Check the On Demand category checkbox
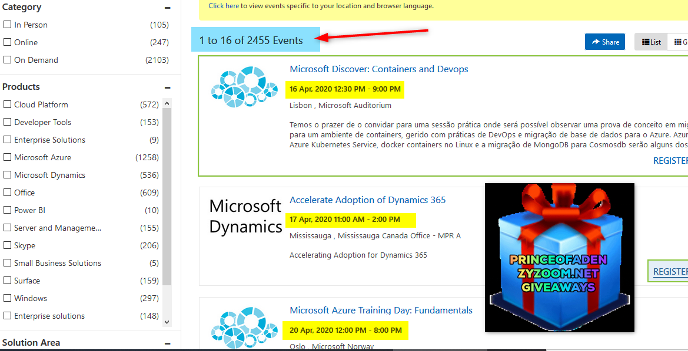This screenshot has height=351, width=688. [x=7, y=59]
